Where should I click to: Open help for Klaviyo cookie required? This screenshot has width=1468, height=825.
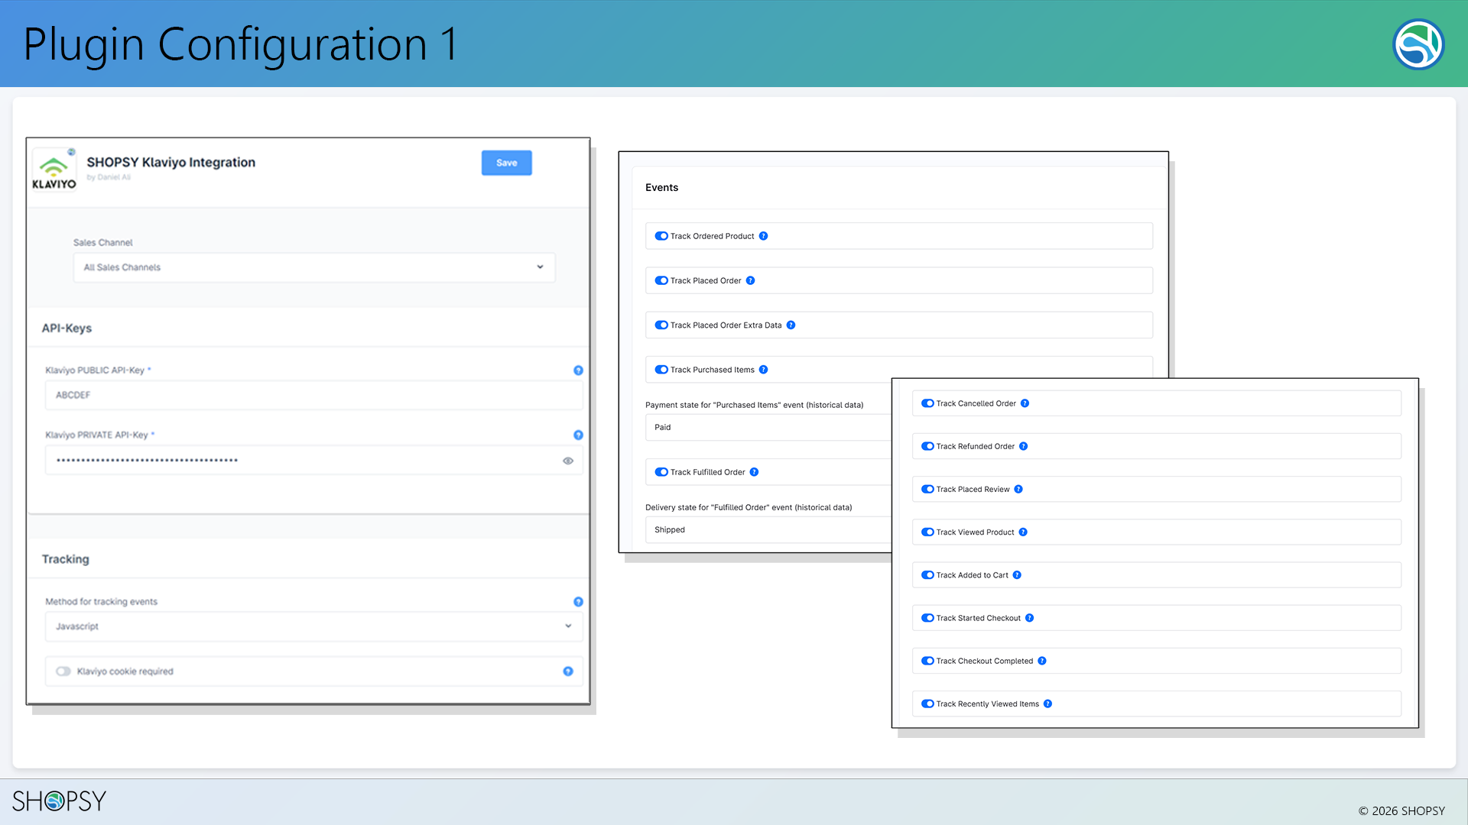coord(568,671)
